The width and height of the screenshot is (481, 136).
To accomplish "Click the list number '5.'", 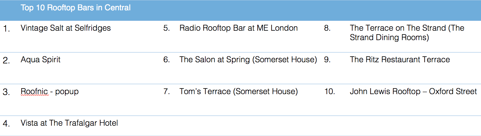I will pos(167,28).
